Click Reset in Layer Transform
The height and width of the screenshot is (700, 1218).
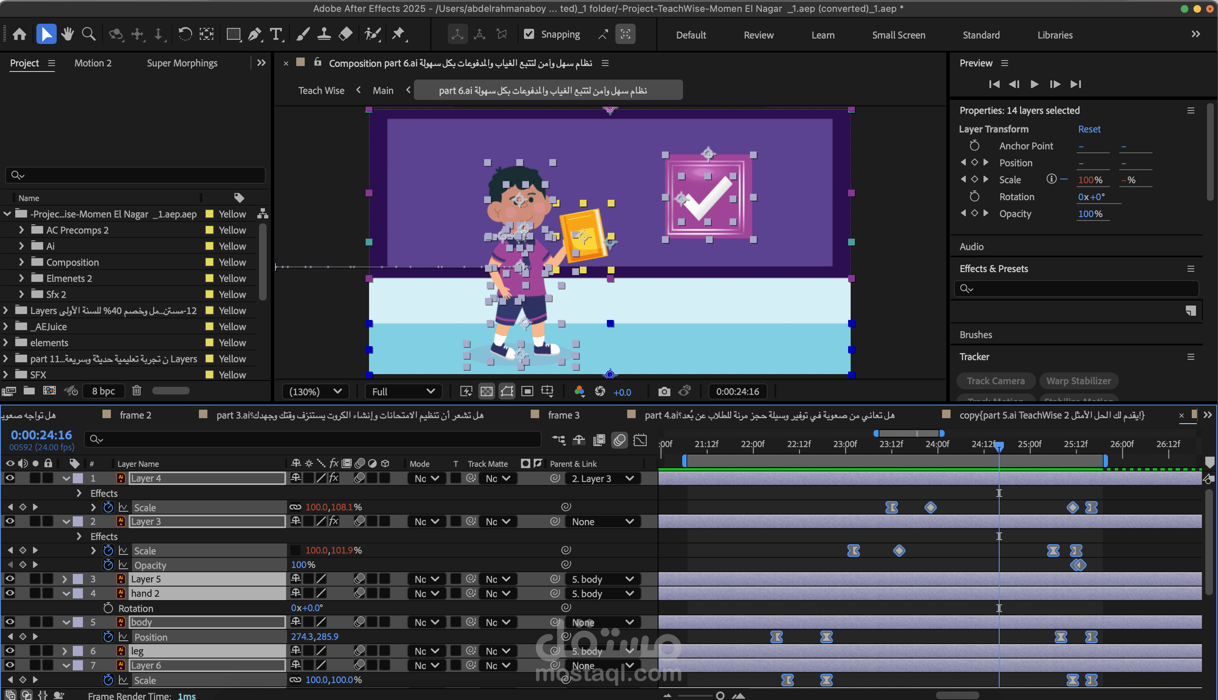[x=1088, y=129]
